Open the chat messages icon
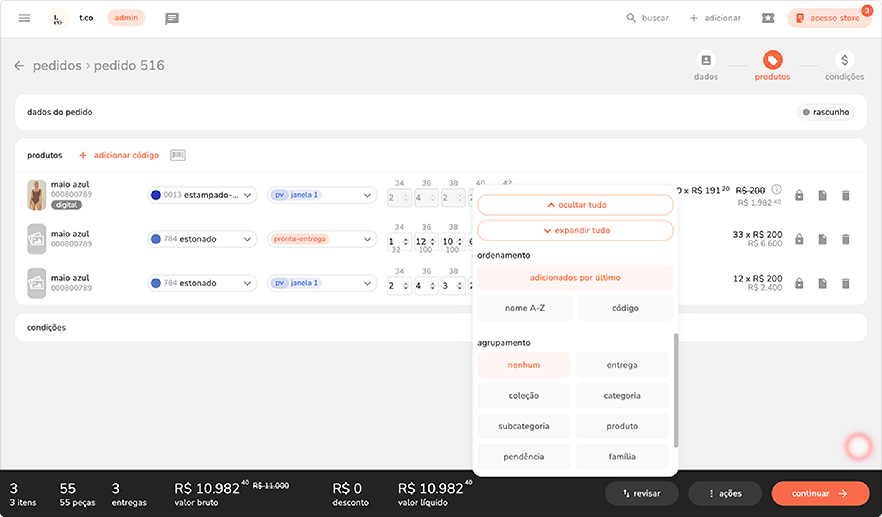This screenshot has width=882, height=517. pyautogui.click(x=172, y=18)
